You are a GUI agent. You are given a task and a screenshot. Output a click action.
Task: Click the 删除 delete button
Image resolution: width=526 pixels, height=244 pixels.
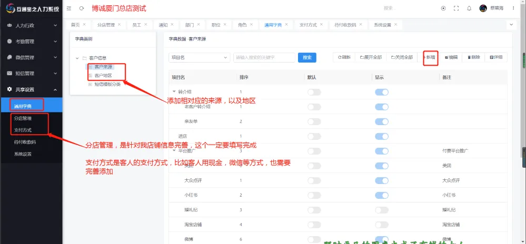point(474,57)
